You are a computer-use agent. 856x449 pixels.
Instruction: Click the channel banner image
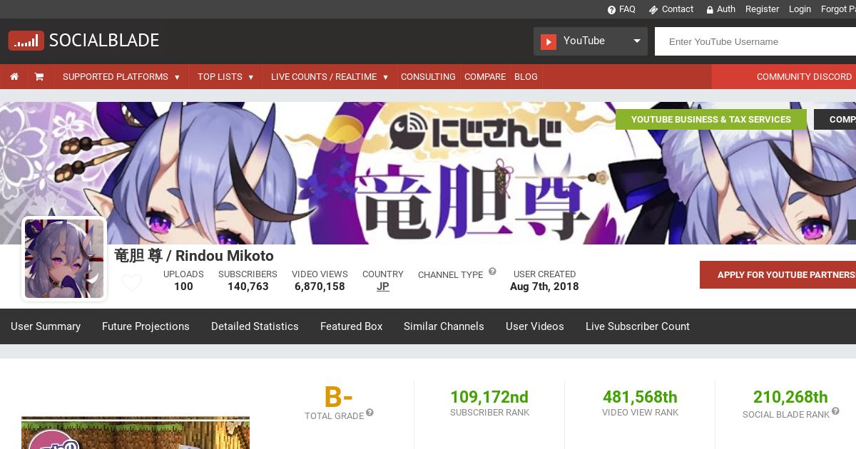pyautogui.click(x=428, y=173)
